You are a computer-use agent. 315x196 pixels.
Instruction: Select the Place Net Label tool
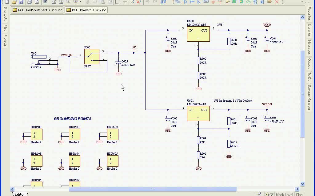pyautogui.click(x=206, y=2)
